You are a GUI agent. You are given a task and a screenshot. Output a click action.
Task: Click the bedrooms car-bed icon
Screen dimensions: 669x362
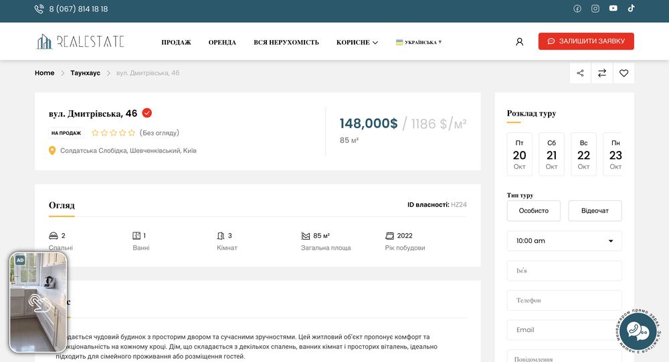[54, 236]
